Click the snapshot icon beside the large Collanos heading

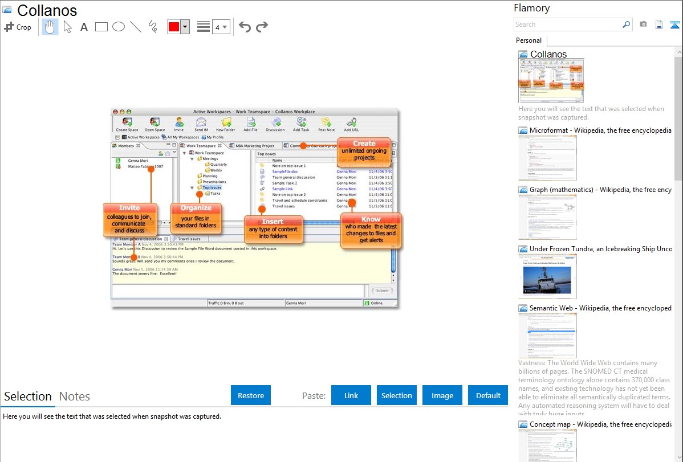pos(7,10)
